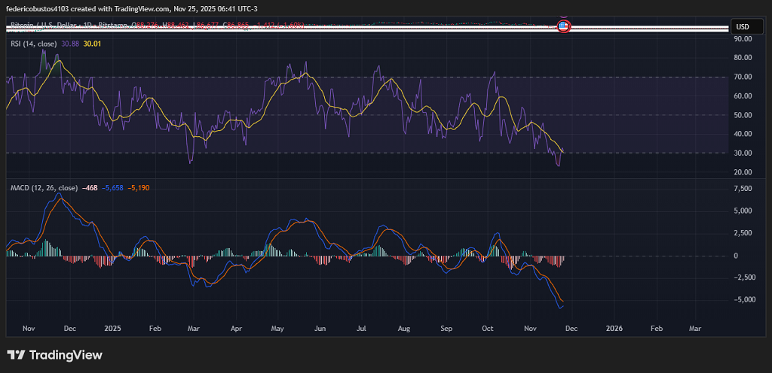Click the positive 5,000 MACD axis label

743,211
